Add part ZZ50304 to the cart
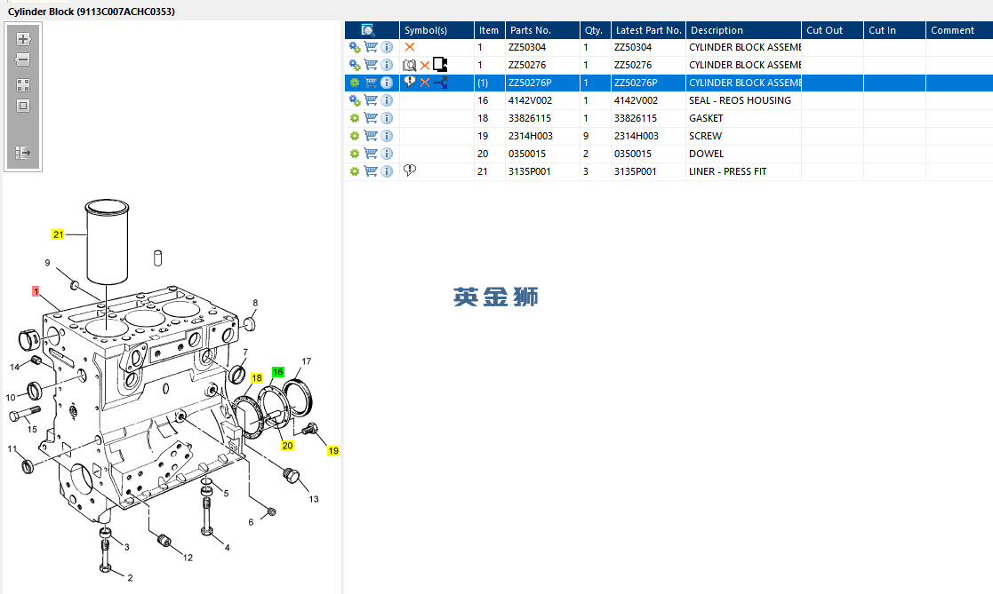 (x=371, y=47)
